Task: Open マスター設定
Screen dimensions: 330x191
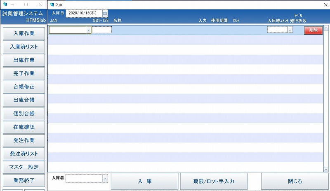Action: click(x=24, y=167)
